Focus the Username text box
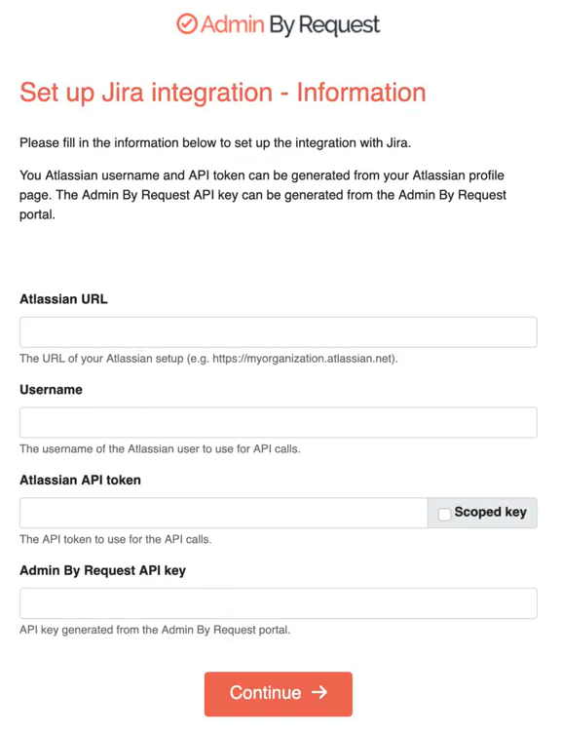The height and width of the screenshot is (733, 561). pyautogui.click(x=279, y=423)
